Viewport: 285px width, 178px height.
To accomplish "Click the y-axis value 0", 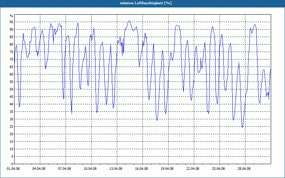I will (12, 164).
